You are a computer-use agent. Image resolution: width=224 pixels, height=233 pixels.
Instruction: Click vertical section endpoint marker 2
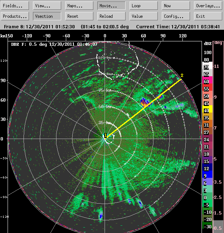(x=182, y=75)
